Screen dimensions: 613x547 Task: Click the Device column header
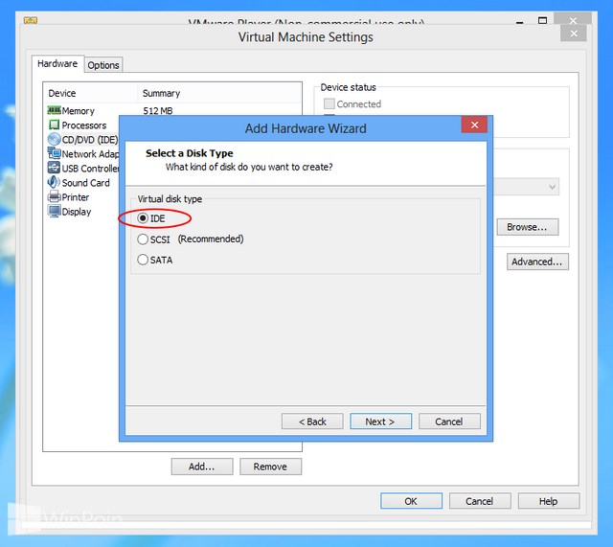pos(61,93)
